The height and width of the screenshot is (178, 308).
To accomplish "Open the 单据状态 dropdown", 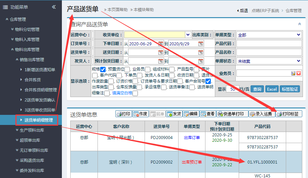I will click(269, 61).
